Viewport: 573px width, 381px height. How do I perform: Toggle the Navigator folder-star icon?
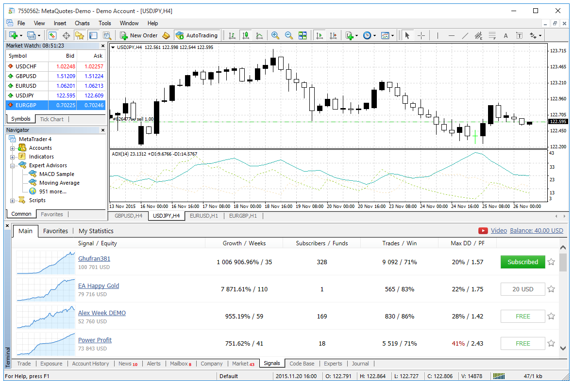click(79, 35)
